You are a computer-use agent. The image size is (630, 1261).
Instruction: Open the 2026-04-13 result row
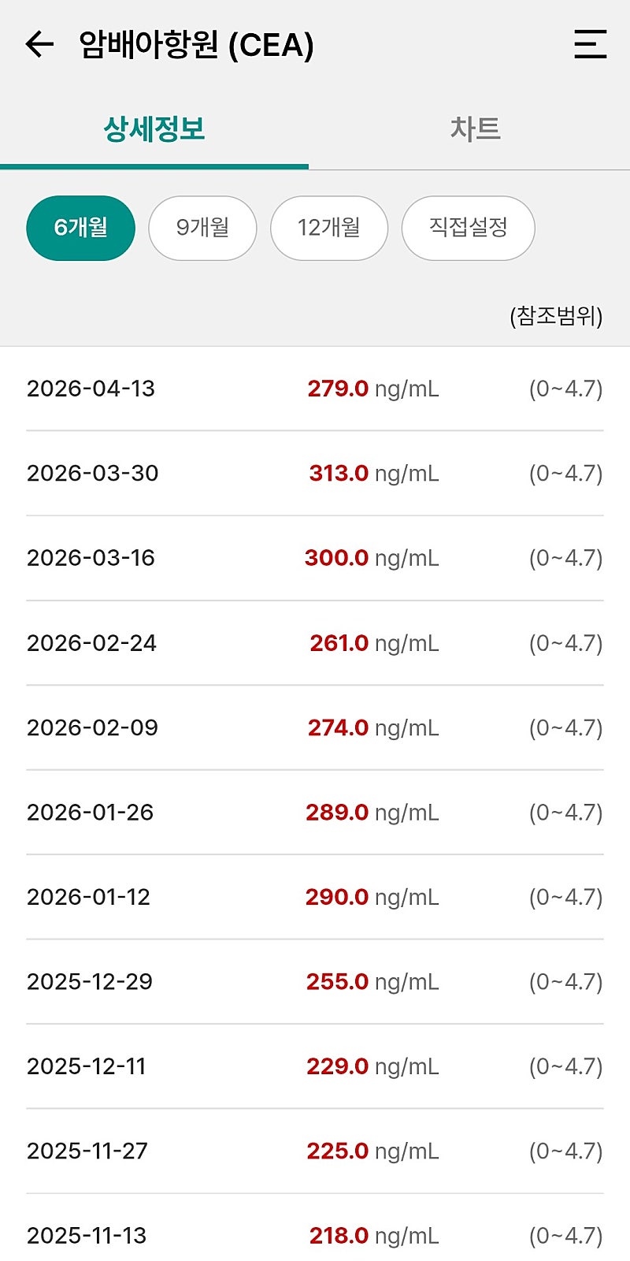[315, 389]
